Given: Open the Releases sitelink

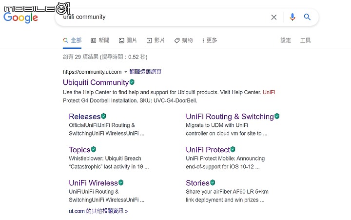Looking at the screenshot, I should pyautogui.click(x=85, y=117).
